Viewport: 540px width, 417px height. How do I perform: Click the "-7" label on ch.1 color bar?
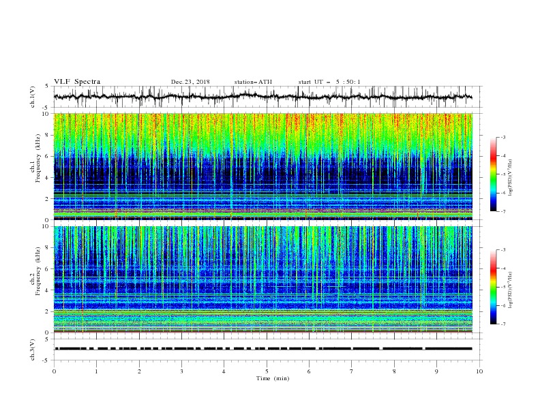(503, 211)
